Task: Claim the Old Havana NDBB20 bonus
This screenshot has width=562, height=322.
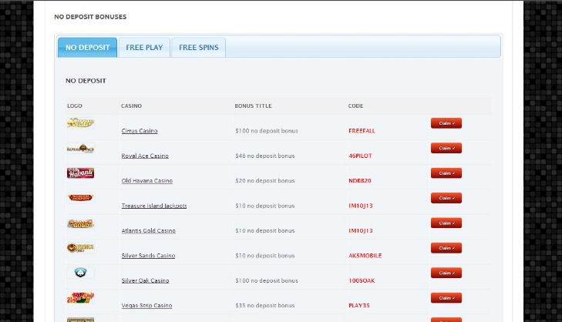Action: 446,173
